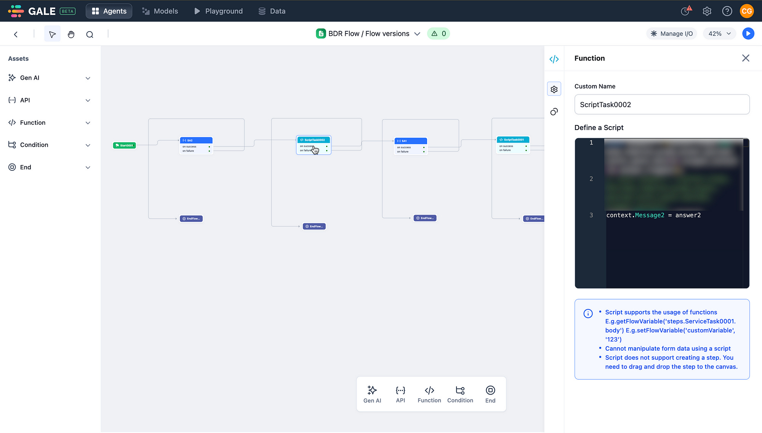This screenshot has width=762, height=433.
Task: Open the Playground section
Action: [218, 11]
